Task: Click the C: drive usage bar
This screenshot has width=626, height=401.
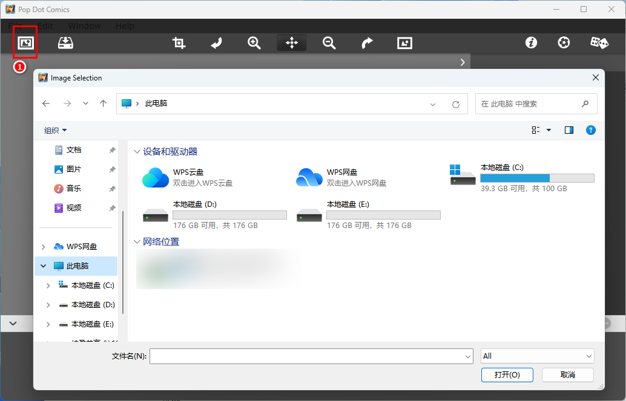Action: pos(537,178)
